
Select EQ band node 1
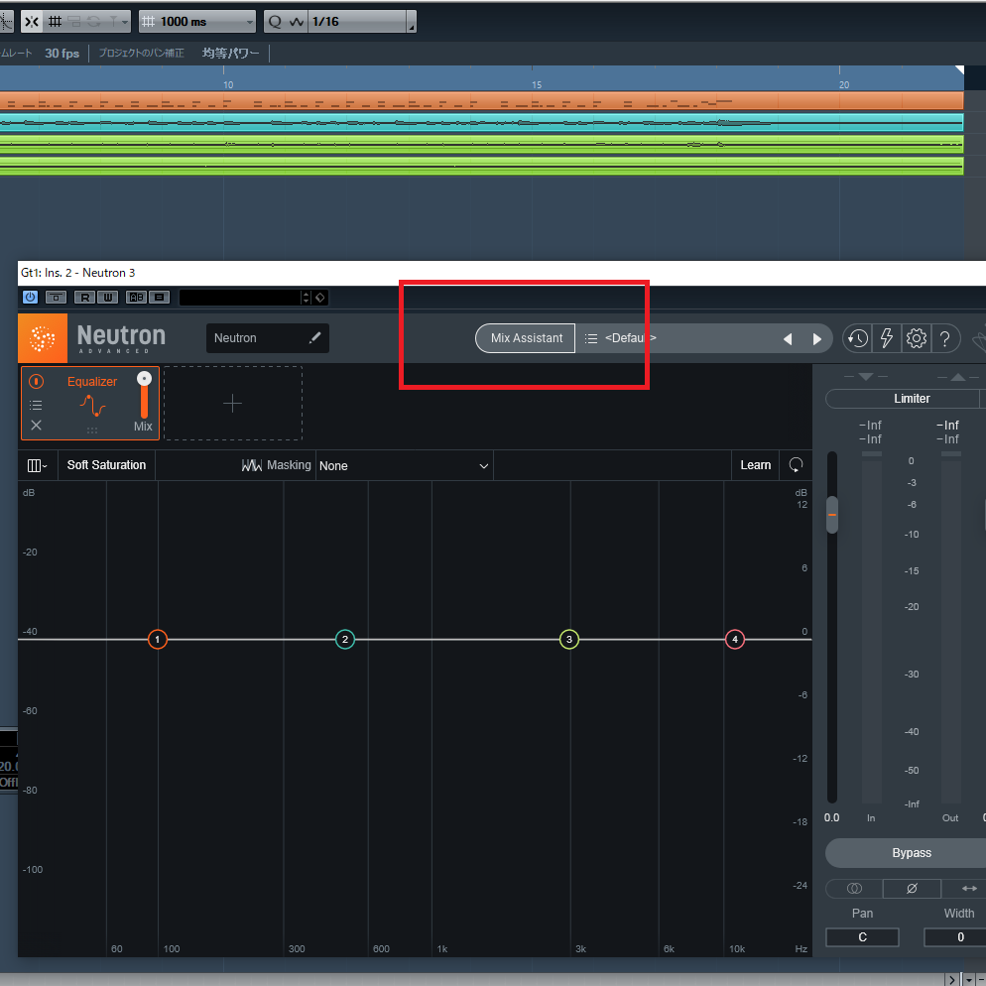tap(157, 640)
